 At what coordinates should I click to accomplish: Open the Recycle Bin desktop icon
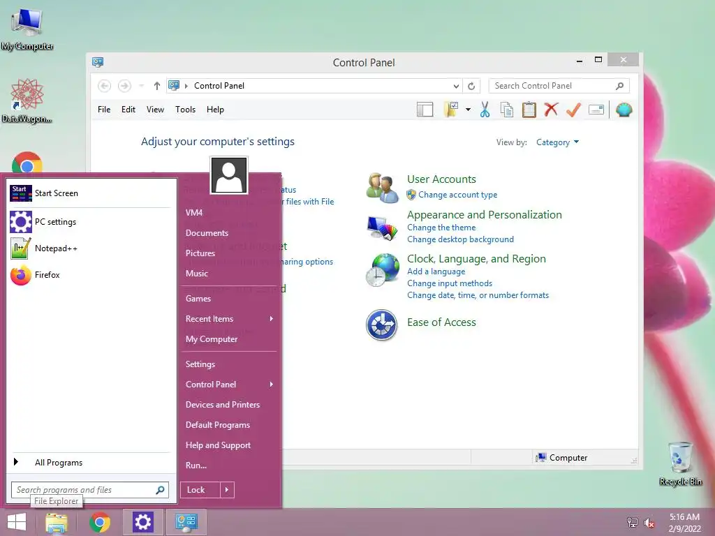coord(680,463)
